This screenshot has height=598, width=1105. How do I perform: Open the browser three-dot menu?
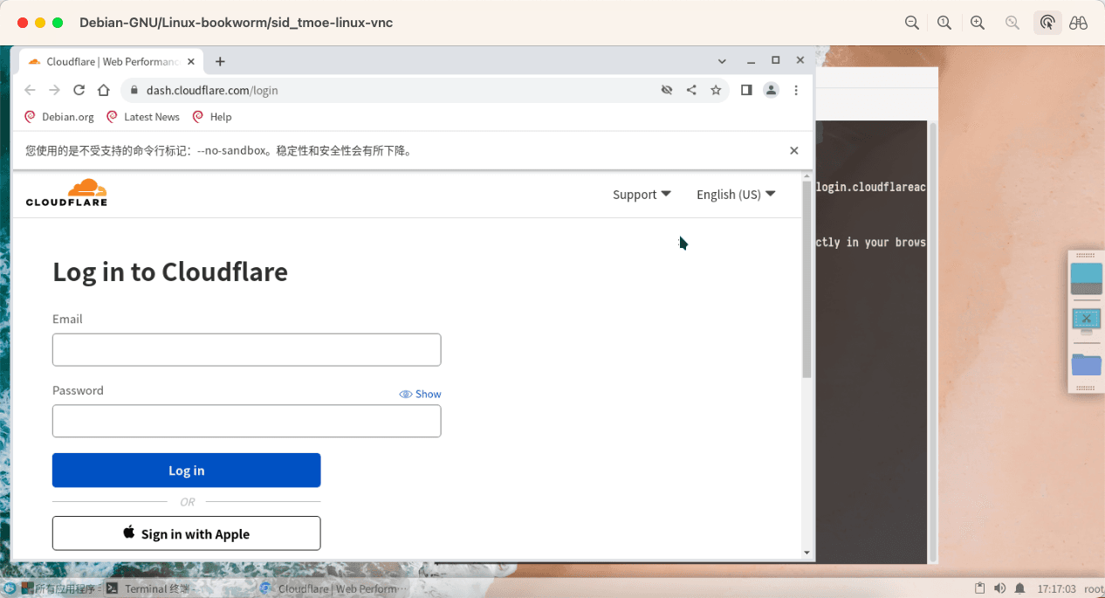(x=796, y=90)
